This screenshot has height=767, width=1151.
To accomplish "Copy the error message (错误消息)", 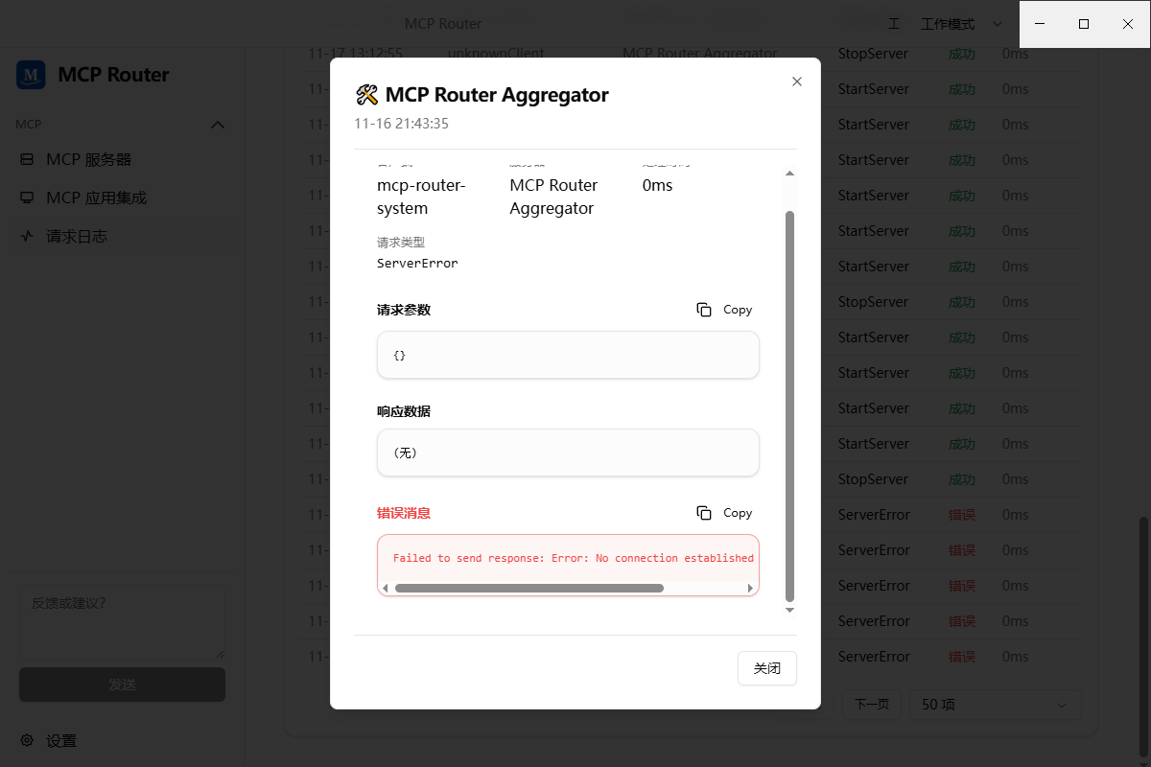I will (x=724, y=513).
